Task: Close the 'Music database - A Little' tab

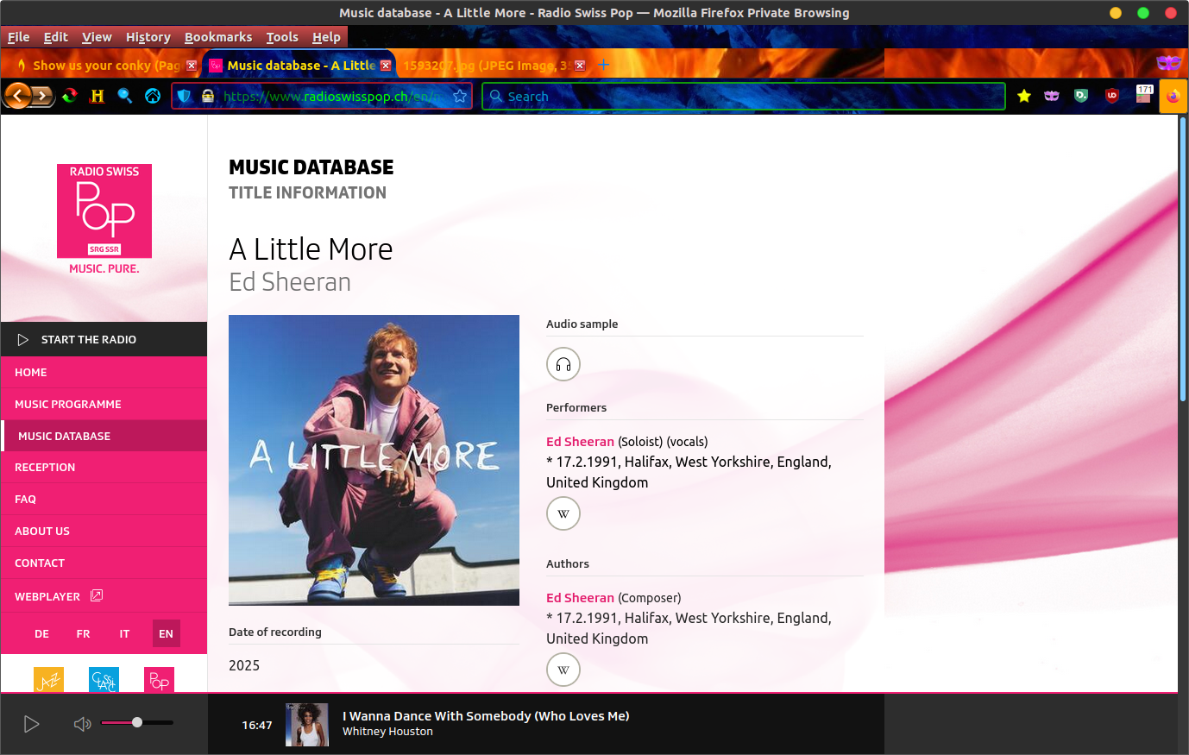Action: [x=386, y=66]
